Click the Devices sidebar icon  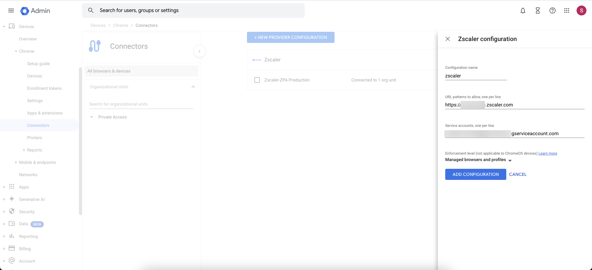(x=12, y=26)
